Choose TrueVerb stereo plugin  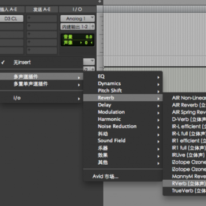[x=184, y=191]
